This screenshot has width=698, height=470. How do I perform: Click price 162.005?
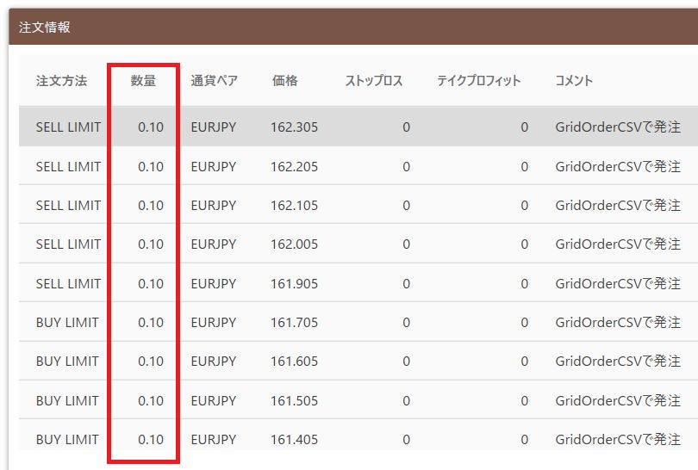[294, 244]
